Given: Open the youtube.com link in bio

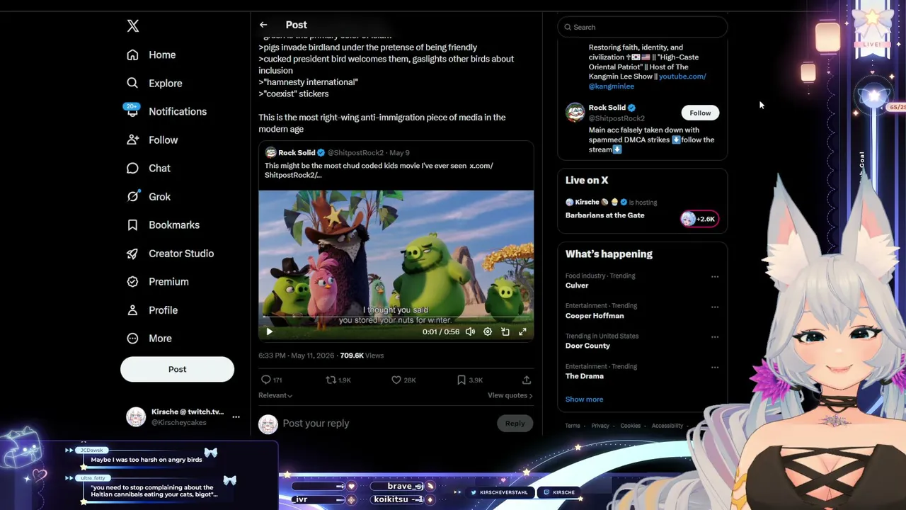Looking at the screenshot, I should [x=682, y=76].
